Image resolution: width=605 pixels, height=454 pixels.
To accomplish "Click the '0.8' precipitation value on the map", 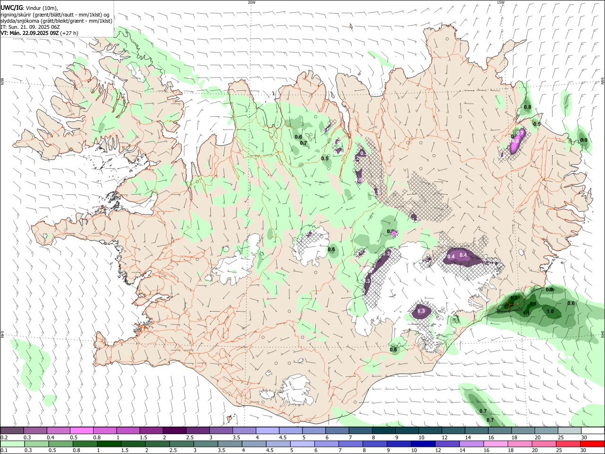I will click(527, 107).
